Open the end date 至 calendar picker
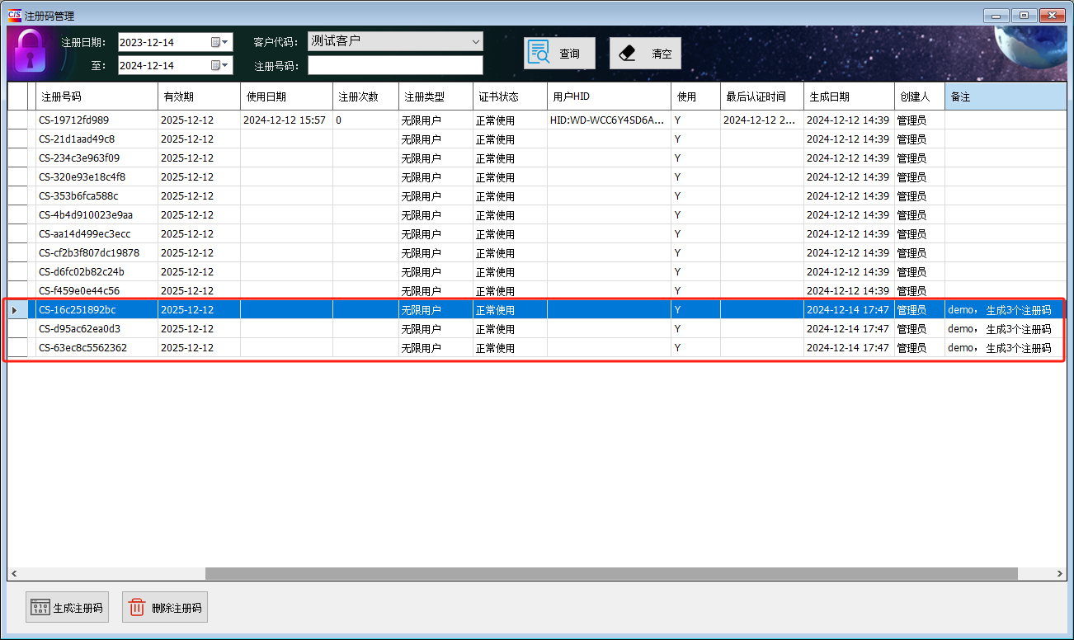The image size is (1074, 640). (x=220, y=65)
